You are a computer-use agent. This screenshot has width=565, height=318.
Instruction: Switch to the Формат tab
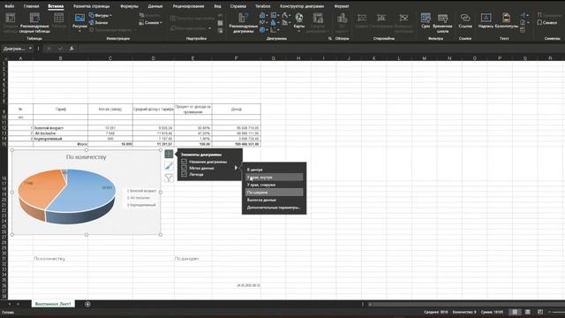(342, 6)
